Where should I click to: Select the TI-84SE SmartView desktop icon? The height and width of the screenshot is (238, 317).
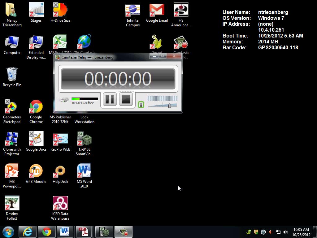point(84,144)
